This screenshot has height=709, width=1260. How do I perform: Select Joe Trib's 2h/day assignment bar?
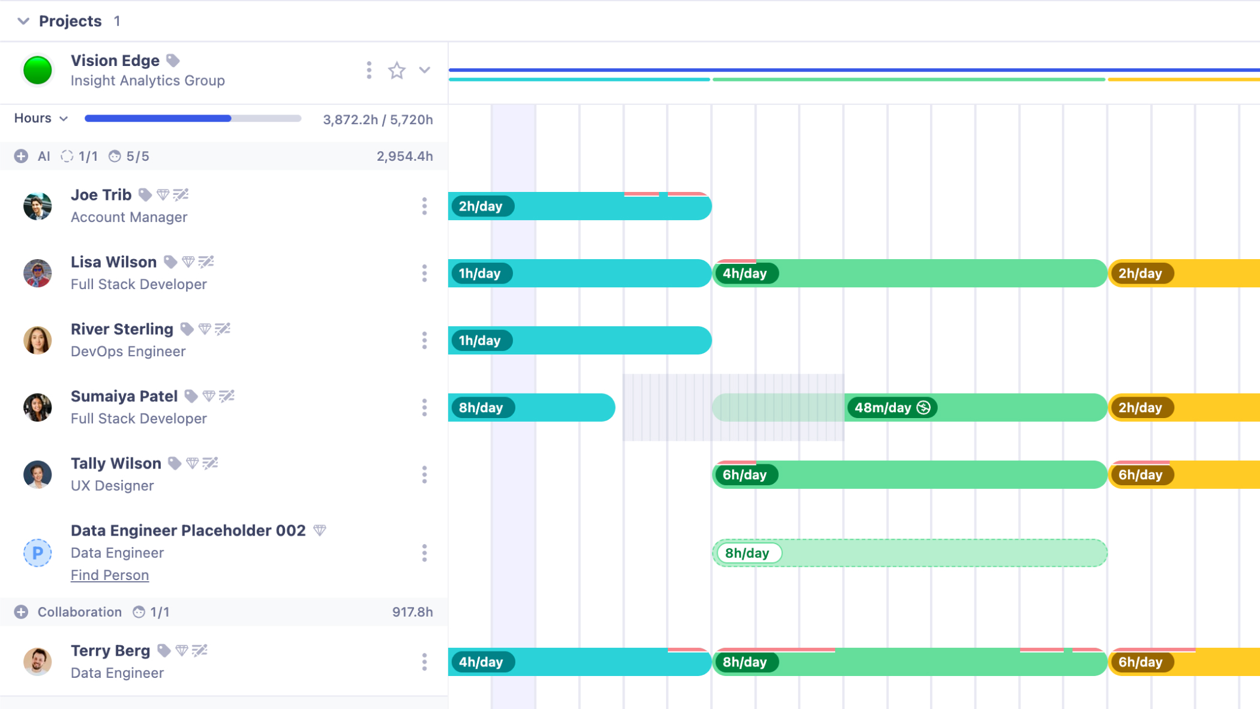(x=580, y=206)
